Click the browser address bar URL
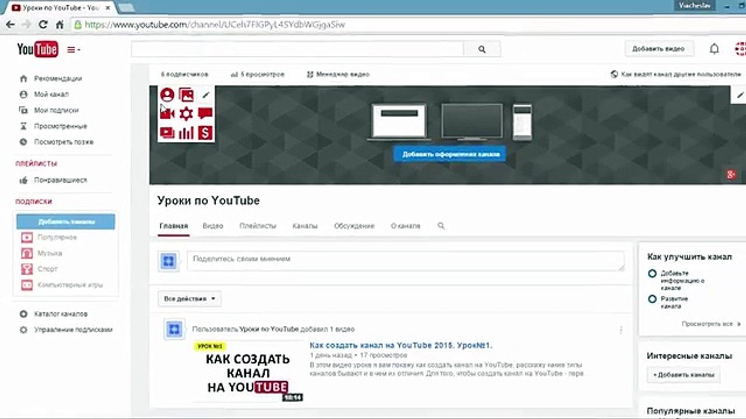This screenshot has width=746, height=419. (x=215, y=25)
